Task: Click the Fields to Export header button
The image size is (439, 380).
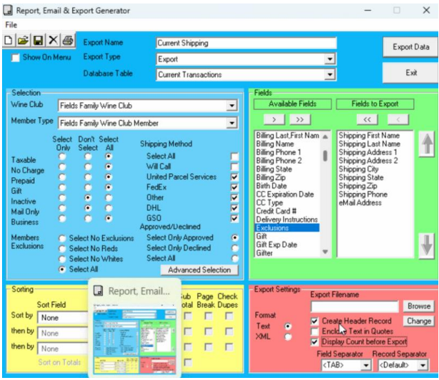Action: pyautogui.click(x=375, y=104)
